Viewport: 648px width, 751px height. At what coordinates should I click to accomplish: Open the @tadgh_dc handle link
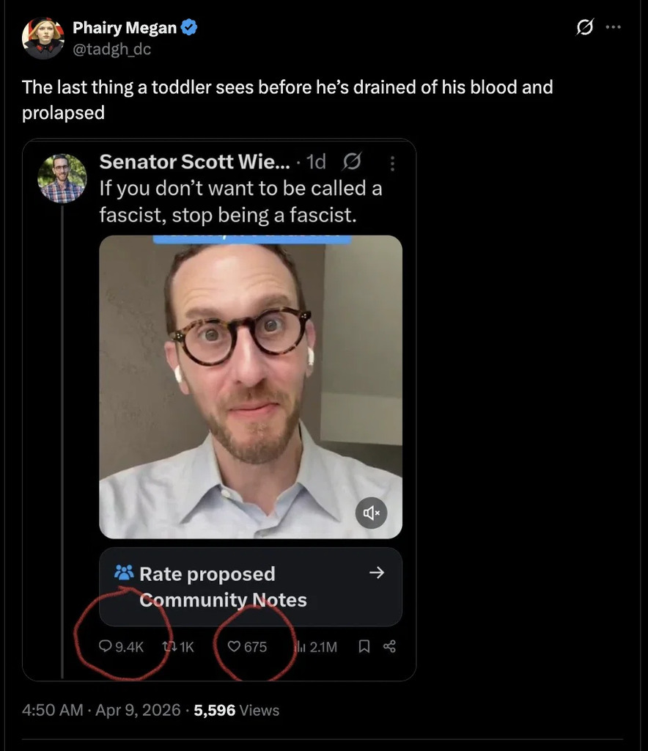(111, 50)
